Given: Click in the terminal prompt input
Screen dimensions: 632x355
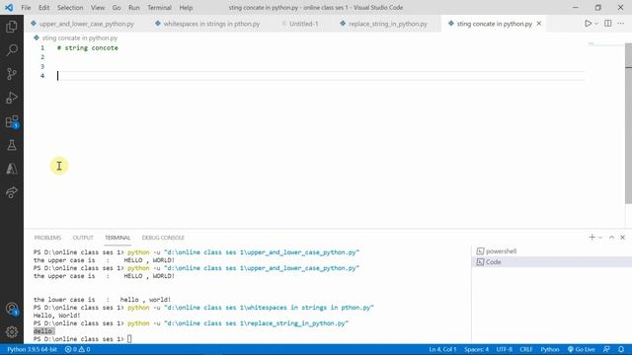Looking at the screenshot, I should click(129, 339).
